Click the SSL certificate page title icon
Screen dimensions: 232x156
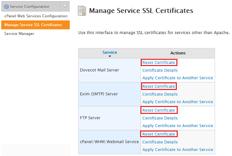pos(82,11)
